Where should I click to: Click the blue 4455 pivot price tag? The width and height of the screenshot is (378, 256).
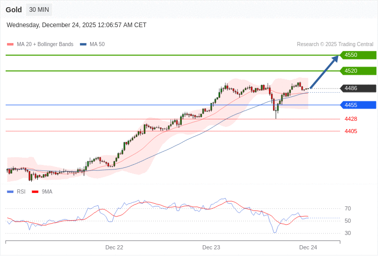[358, 105]
